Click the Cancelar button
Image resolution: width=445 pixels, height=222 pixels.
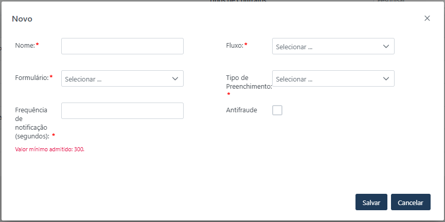[x=411, y=203]
